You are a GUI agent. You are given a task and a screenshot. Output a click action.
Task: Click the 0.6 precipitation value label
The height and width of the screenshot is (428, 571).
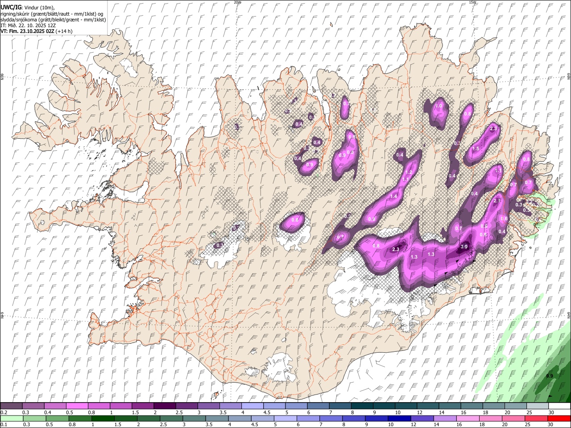[x=504, y=218]
